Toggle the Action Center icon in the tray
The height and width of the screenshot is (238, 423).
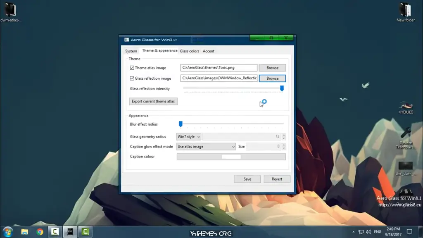409,232
